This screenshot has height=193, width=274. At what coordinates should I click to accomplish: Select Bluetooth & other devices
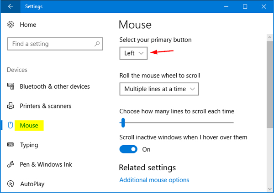(x=55, y=86)
